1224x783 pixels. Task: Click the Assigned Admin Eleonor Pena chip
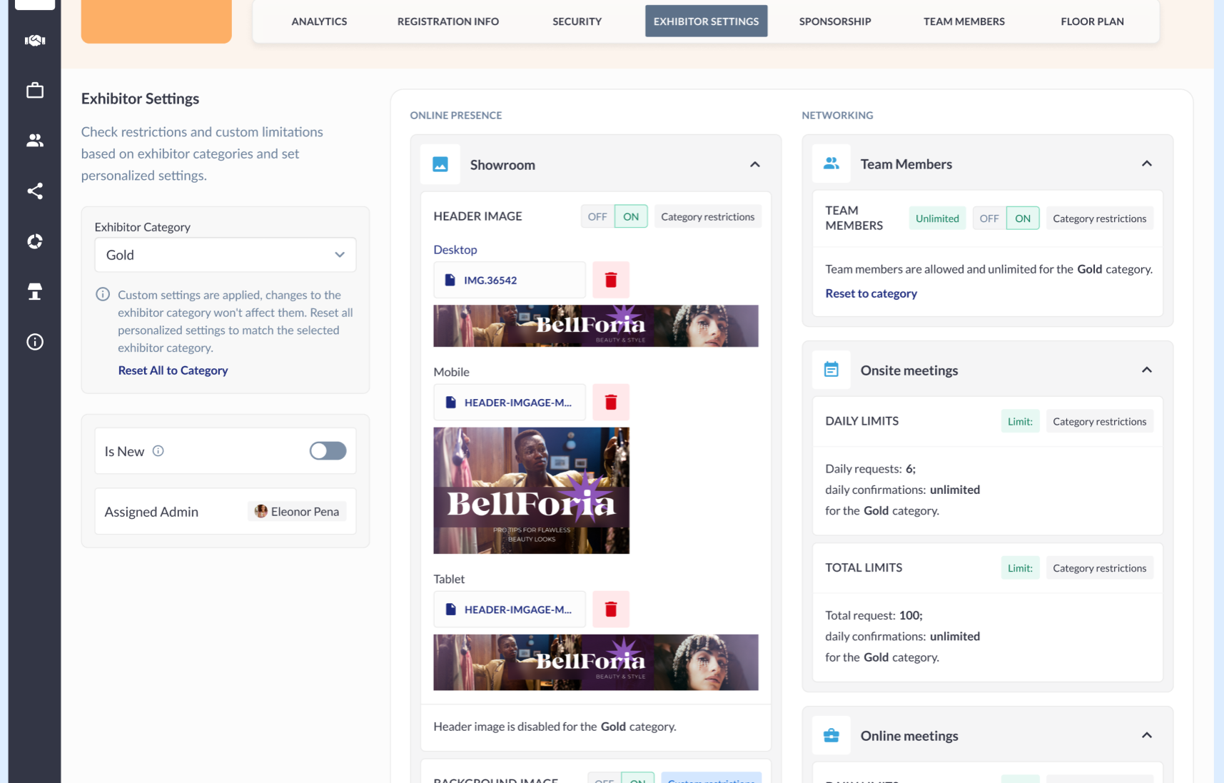click(297, 511)
